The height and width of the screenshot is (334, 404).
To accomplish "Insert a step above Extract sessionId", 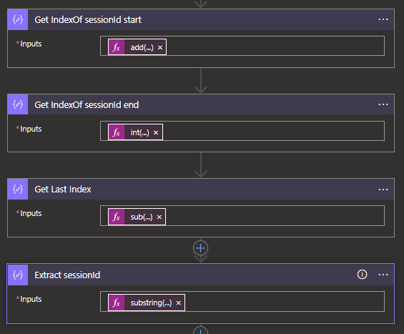I will 200,248.
